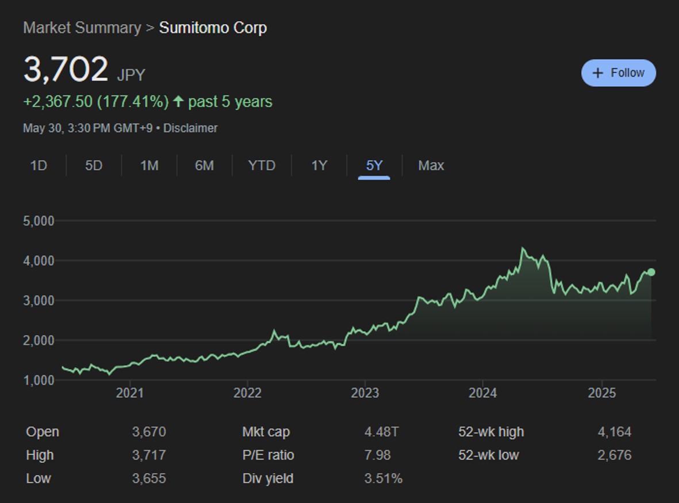This screenshot has width=679, height=503.
Task: Click the Div yield label
Action: tap(267, 478)
